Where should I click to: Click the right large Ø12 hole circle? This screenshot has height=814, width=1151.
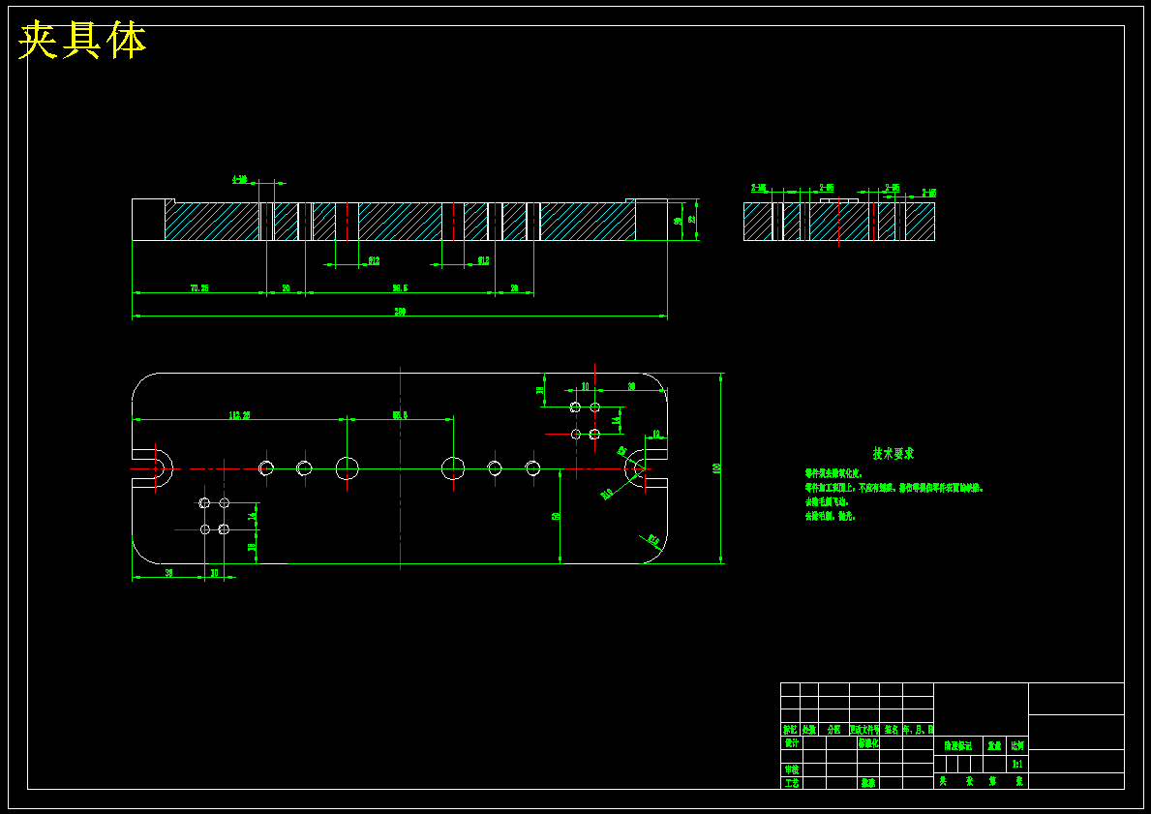pyautogui.click(x=453, y=467)
